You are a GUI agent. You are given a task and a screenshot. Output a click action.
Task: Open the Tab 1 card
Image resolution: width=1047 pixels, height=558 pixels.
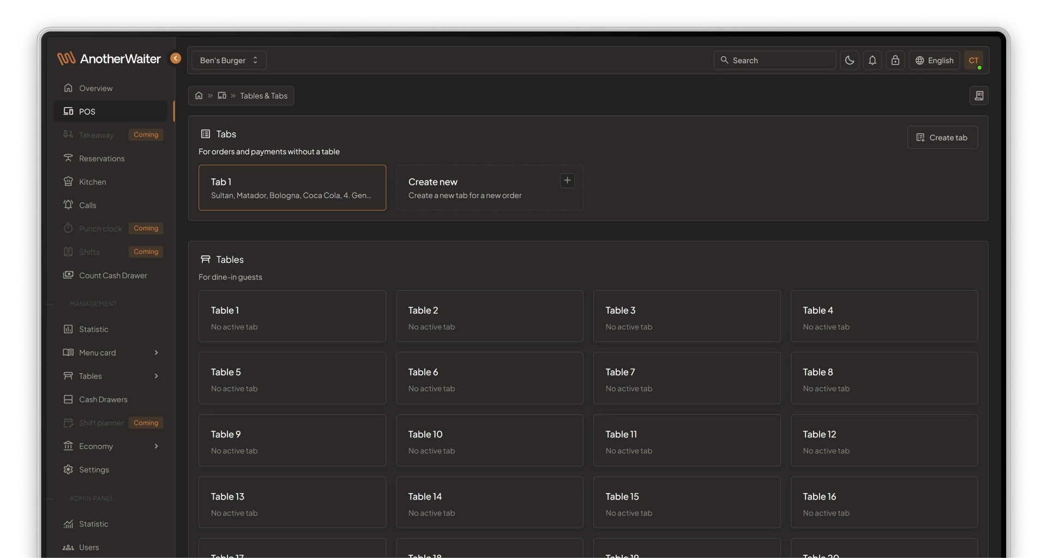[x=292, y=188]
